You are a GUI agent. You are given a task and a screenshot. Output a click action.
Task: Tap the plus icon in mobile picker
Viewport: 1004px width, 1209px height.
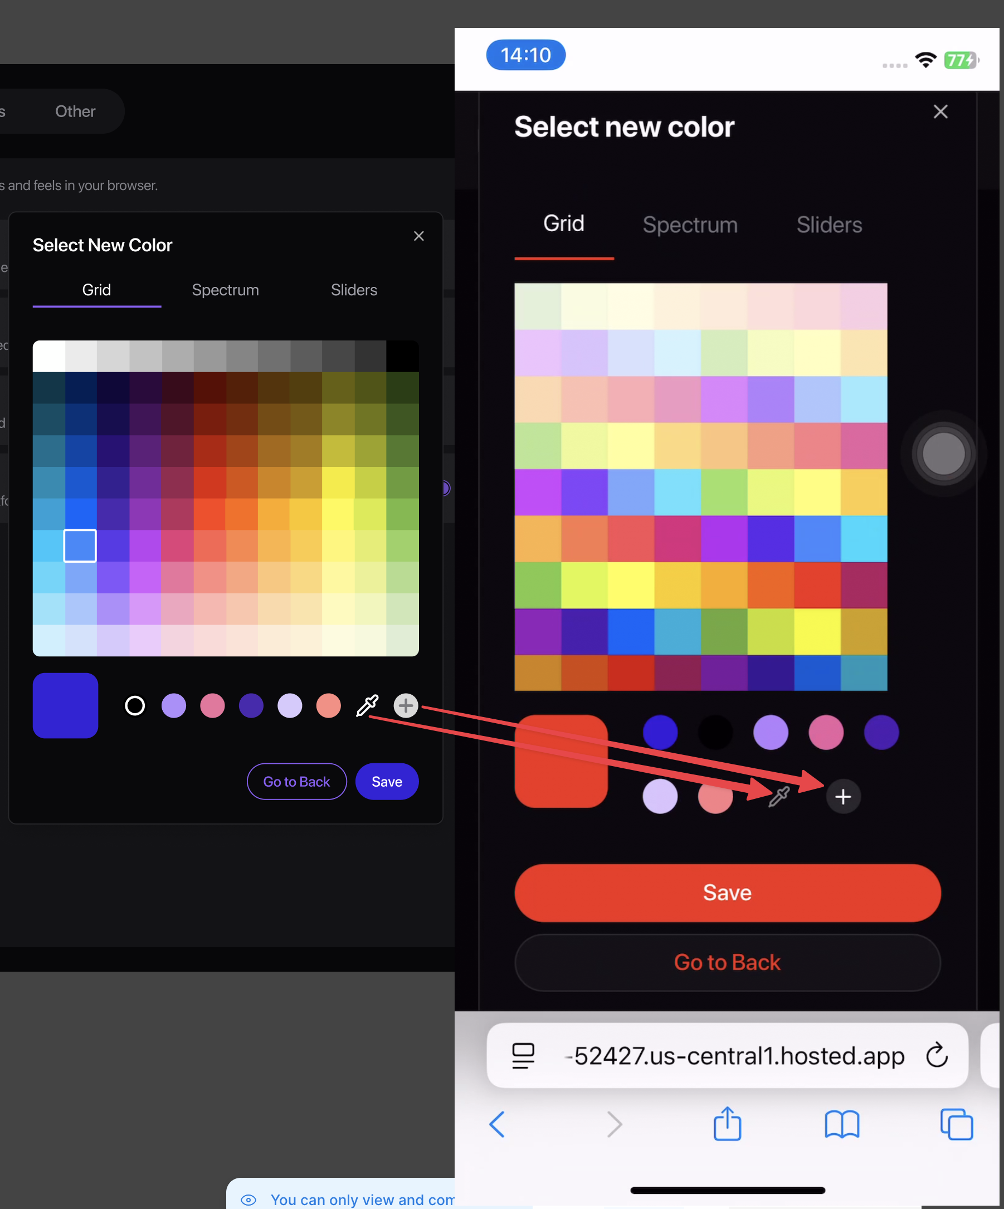pos(844,796)
